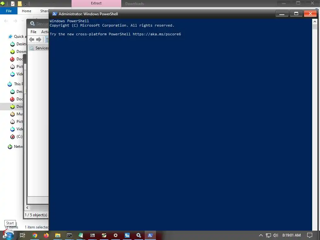Click the Explorer back navigation arrow

pyautogui.click(x=6, y=21)
